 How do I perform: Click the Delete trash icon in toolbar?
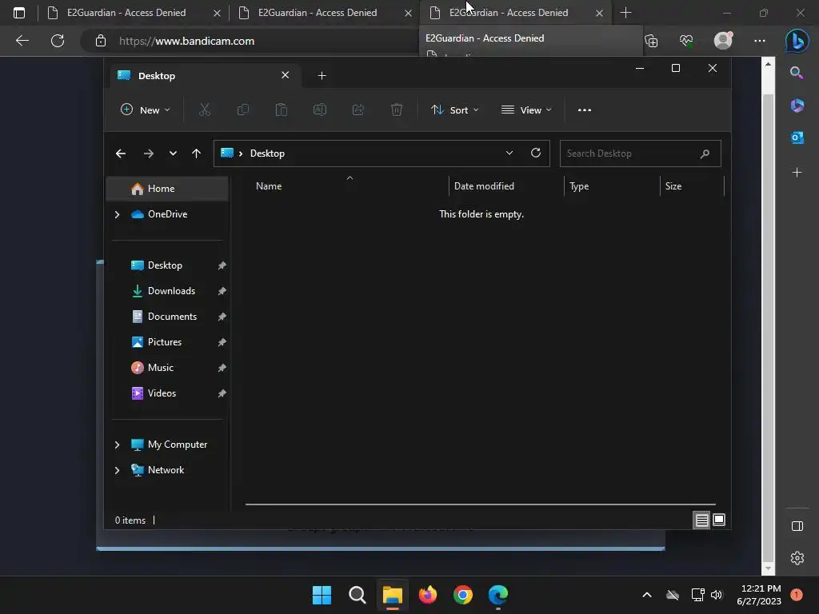[x=397, y=110]
